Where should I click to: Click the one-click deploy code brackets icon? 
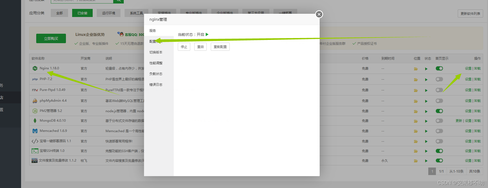point(35,141)
